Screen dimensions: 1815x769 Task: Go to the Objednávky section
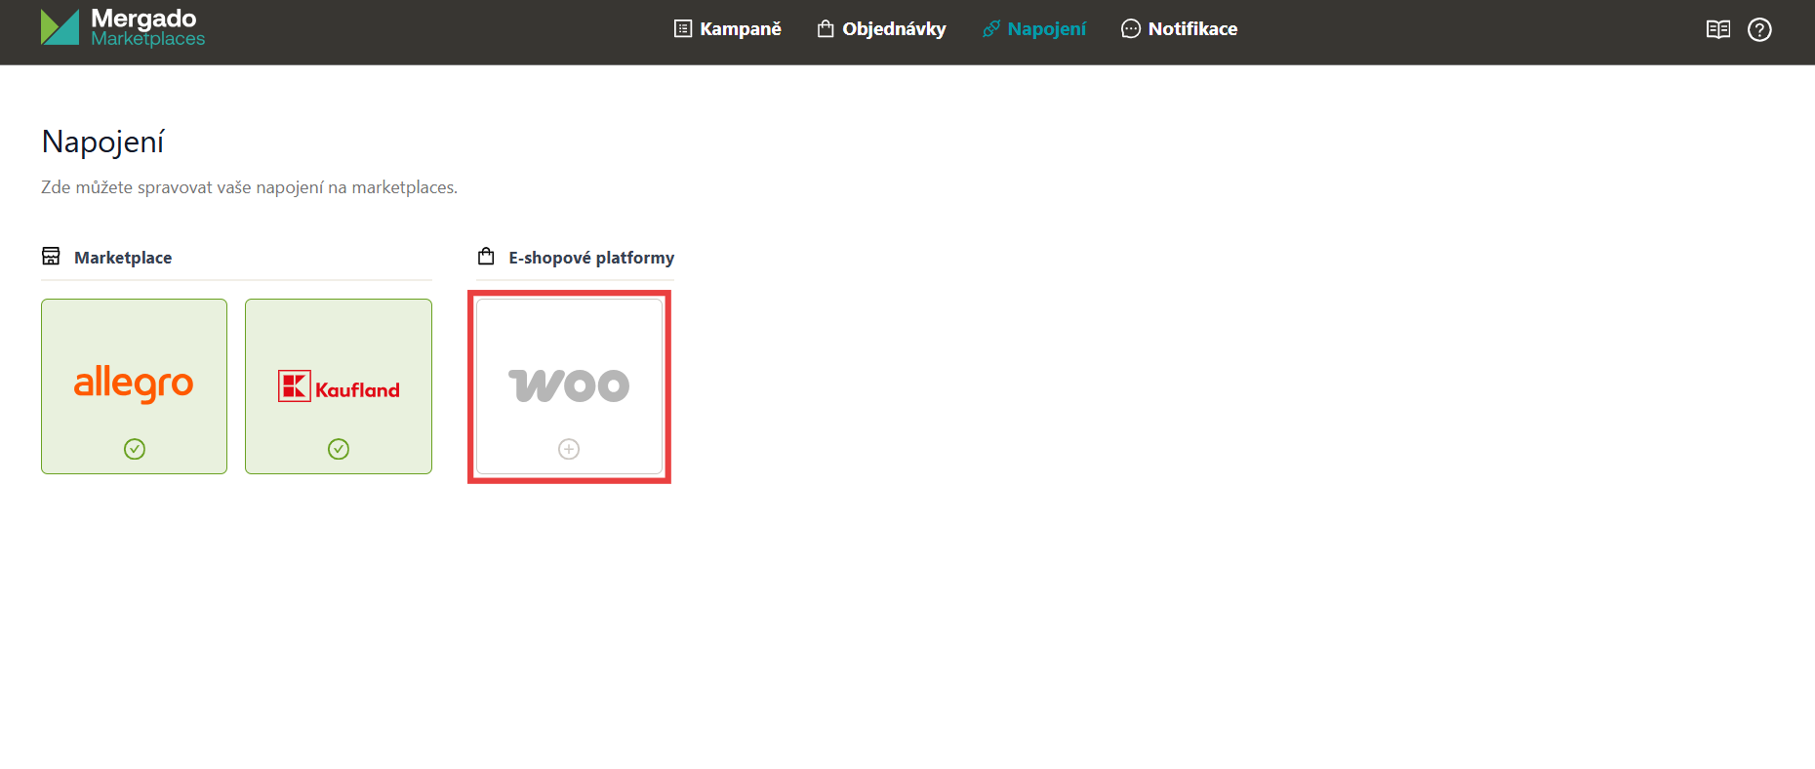[x=882, y=29]
